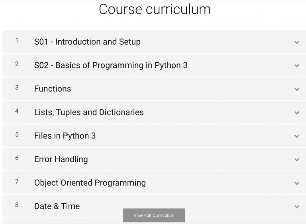Click the 'Course curriculum' heading
Viewport: 306px width, 224px height.
pyautogui.click(x=155, y=9)
